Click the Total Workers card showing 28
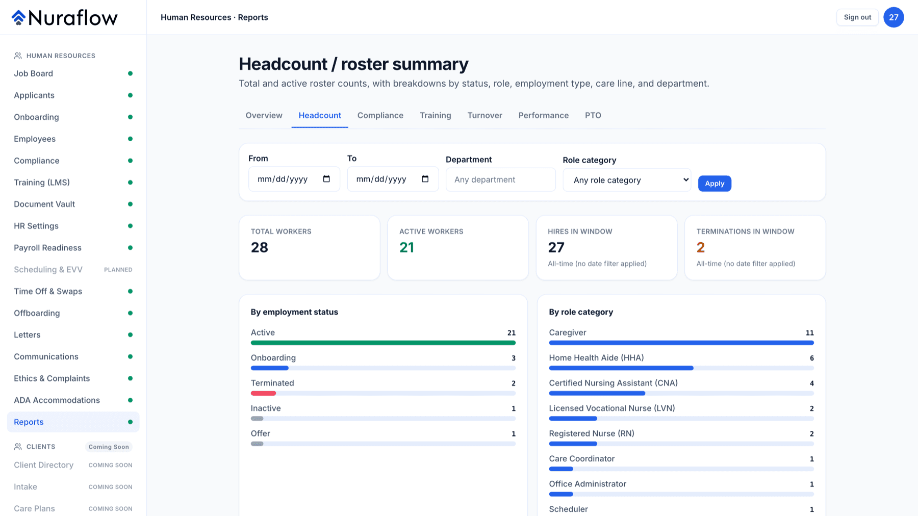This screenshot has width=918, height=516. point(310,248)
